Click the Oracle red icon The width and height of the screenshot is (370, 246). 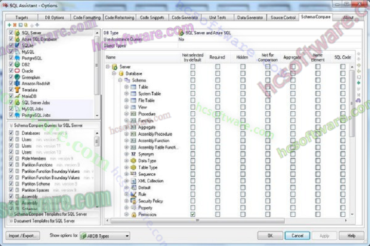(17, 71)
